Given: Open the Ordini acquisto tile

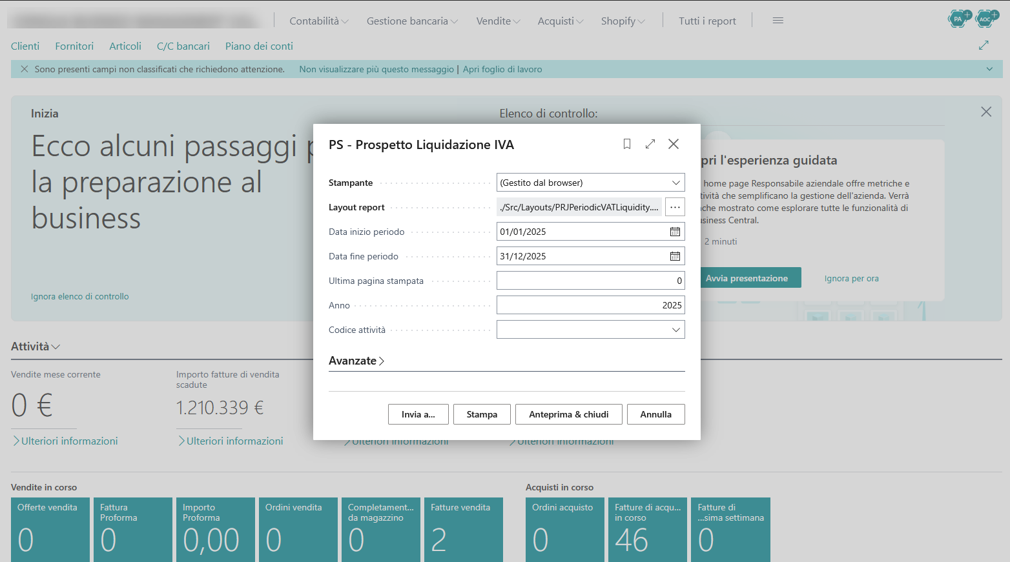Looking at the screenshot, I should (x=565, y=530).
